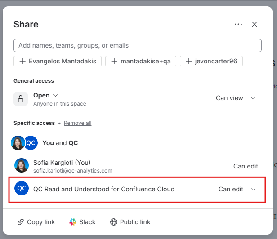This screenshot has width=277, height=239.
Task: Click the Copy link button
Action: (36, 222)
